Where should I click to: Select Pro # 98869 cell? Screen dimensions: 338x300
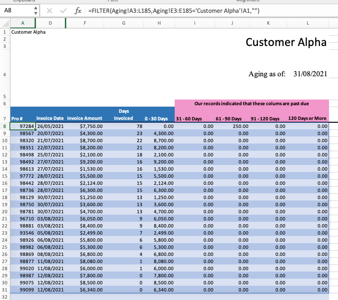click(x=23, y=254)
